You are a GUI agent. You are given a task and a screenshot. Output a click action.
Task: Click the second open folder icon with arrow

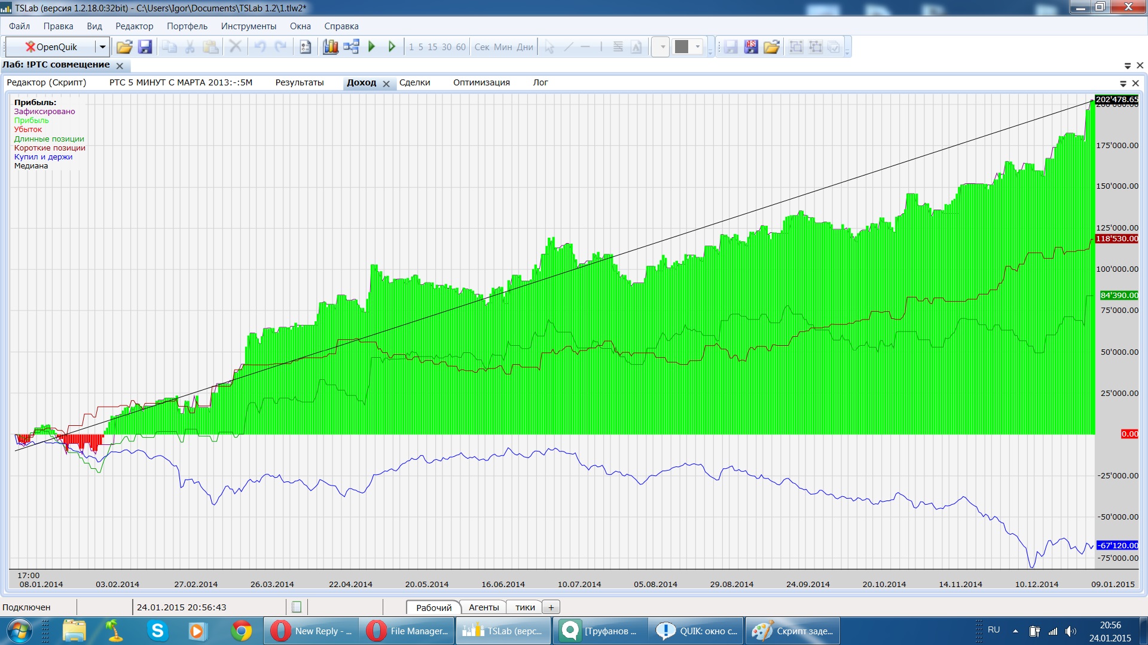tap(771, 47)
